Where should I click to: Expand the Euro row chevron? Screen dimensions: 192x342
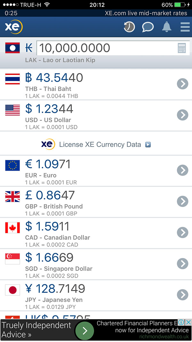pyautogui.click(x=182, y=170)
